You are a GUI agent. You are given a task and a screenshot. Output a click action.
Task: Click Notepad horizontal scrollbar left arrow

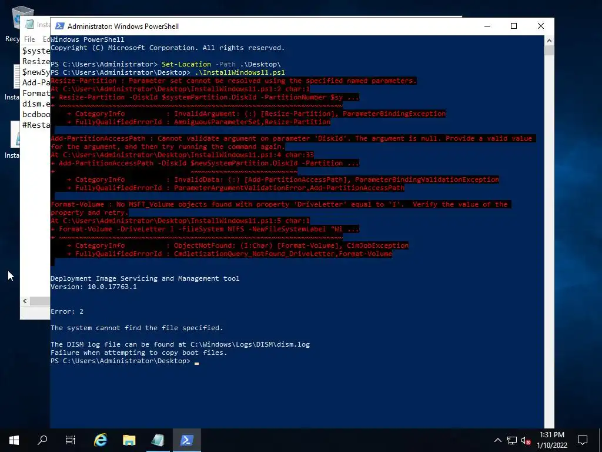(25, 301)
